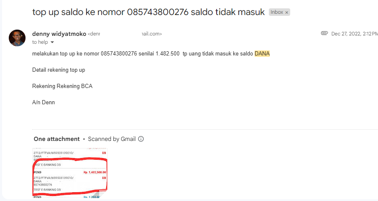Click the paperclip attachment icon
The height and width of the screenshot is (201, 378).
coord(324,33)
